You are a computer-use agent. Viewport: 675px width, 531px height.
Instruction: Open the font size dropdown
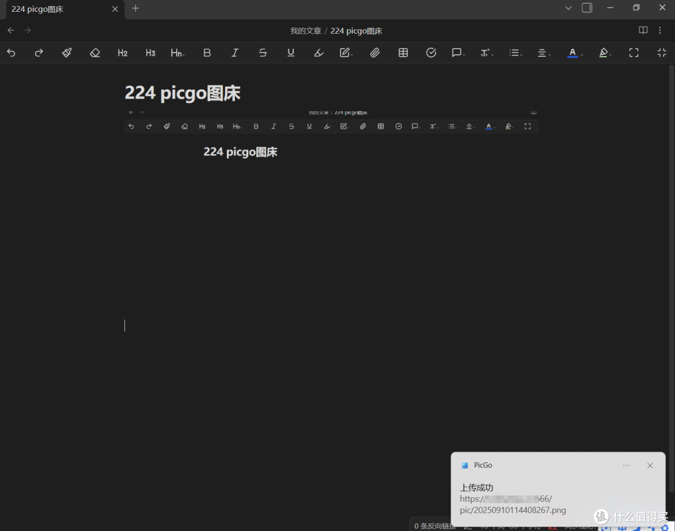(x=486, y=53)
